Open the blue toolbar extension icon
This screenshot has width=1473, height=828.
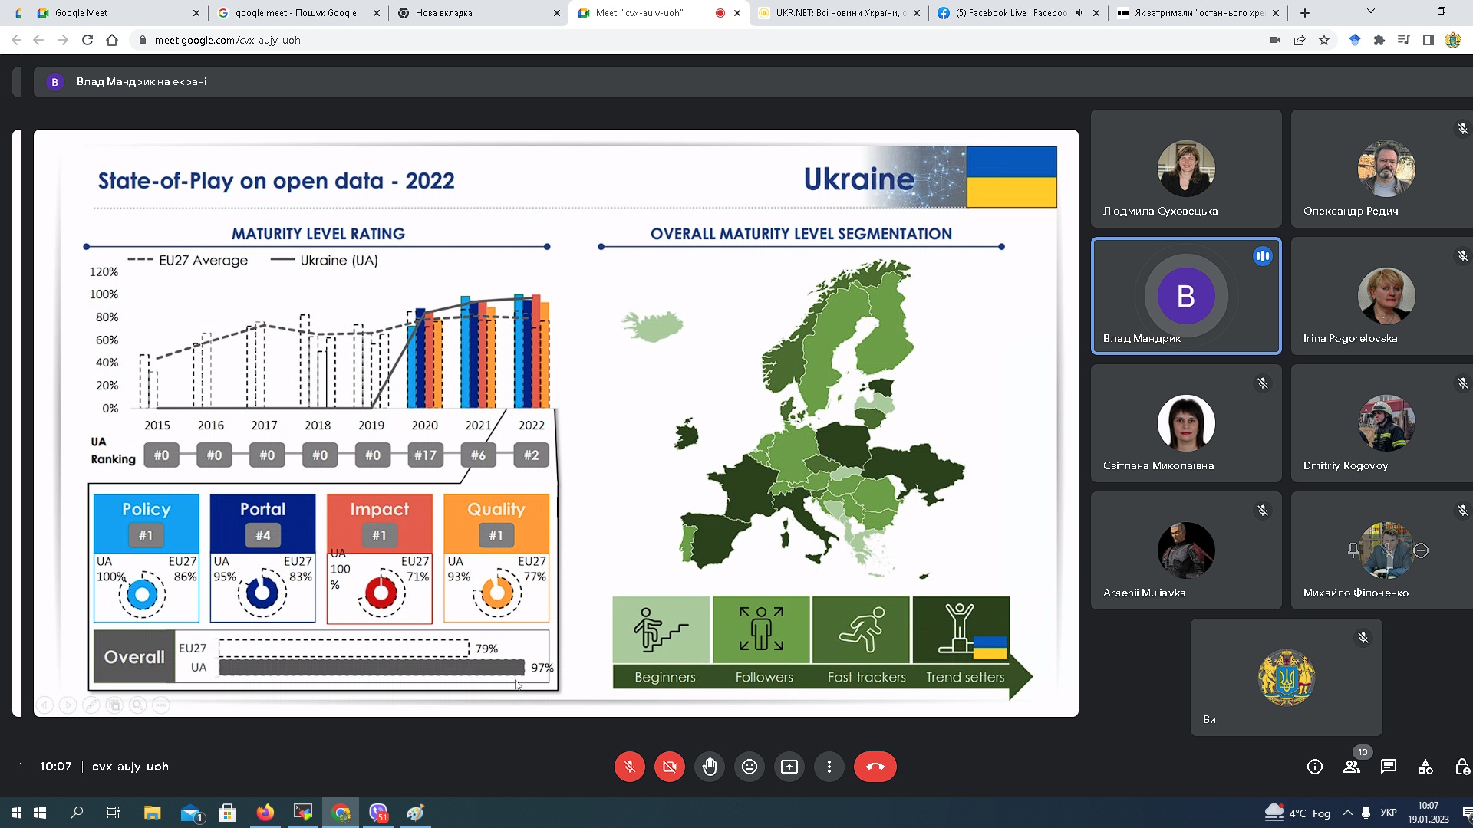[x=1354, y=40]
